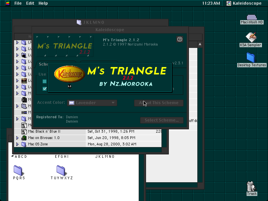
Task: Open the Accent Color Lavender dropdown
Action: click(x=92, y=103)
